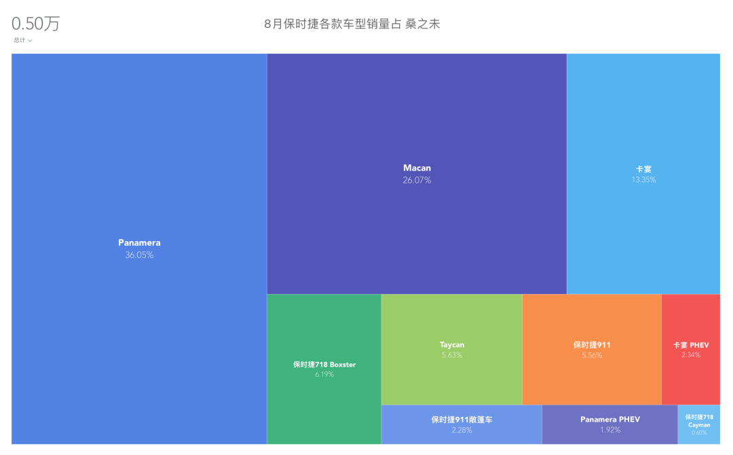This screenshot has height=455, width=733.
Task: Select the 保时捷911 5.56% block
Action: click(592, 349)
